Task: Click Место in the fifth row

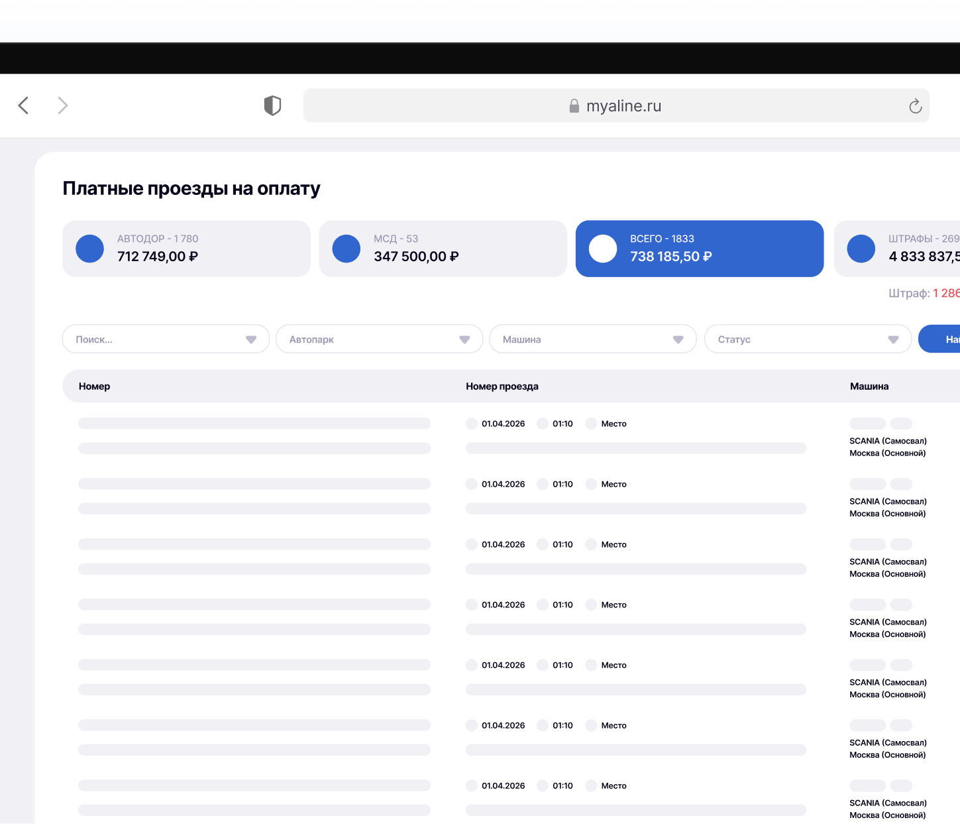Action: [613, 665]
